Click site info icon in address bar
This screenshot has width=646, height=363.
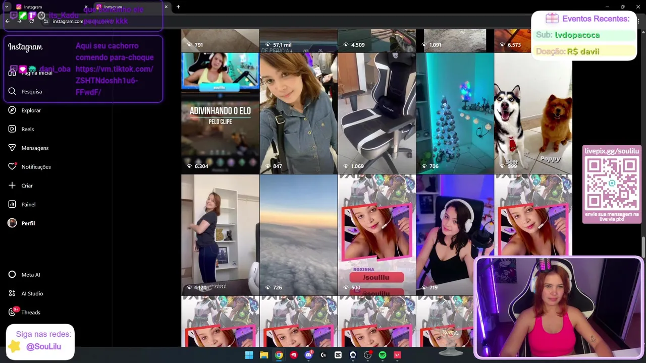(46, 21)
